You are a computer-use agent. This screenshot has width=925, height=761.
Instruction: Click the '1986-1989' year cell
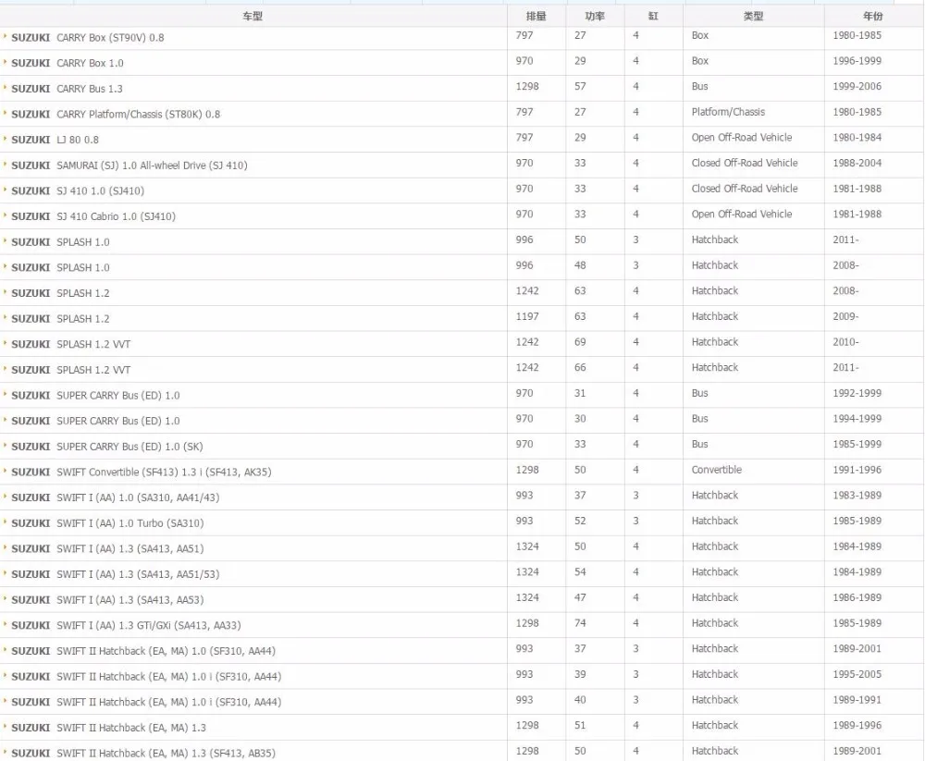[x=857, y=597]
